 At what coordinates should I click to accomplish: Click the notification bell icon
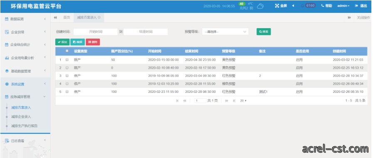point(302,6)
